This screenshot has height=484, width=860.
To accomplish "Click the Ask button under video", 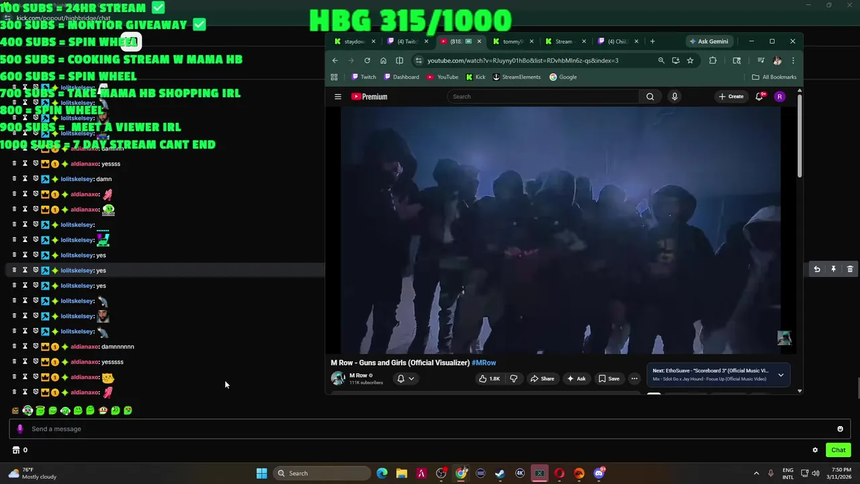I will pyautogui.click(x=576, y=378).
